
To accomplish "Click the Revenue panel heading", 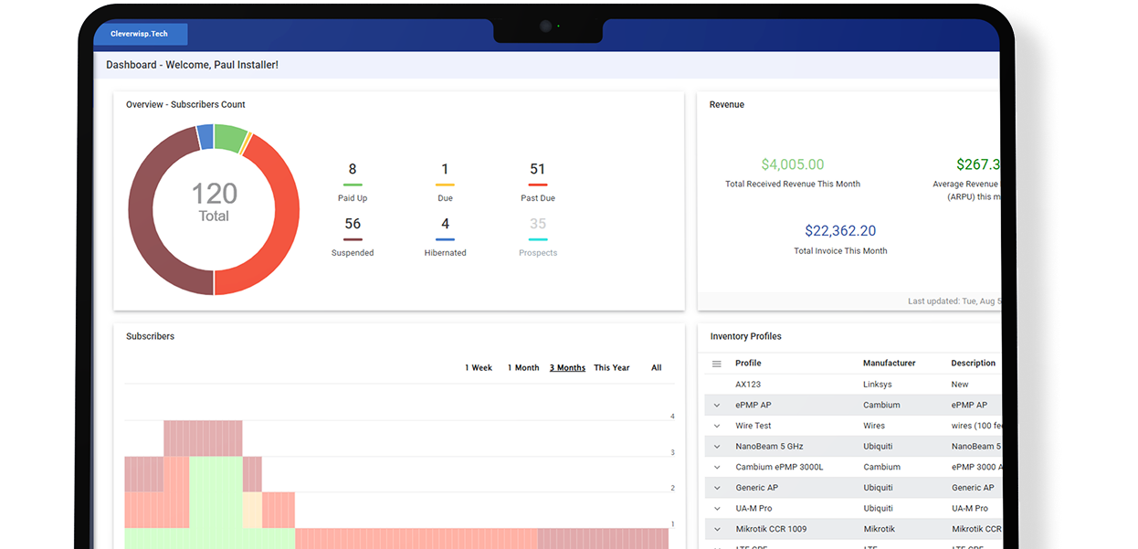I will tap(727, 105).
